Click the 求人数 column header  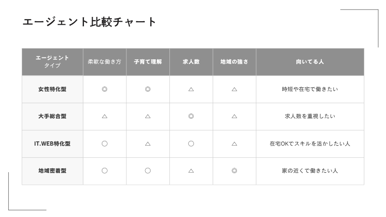(191, 62)
